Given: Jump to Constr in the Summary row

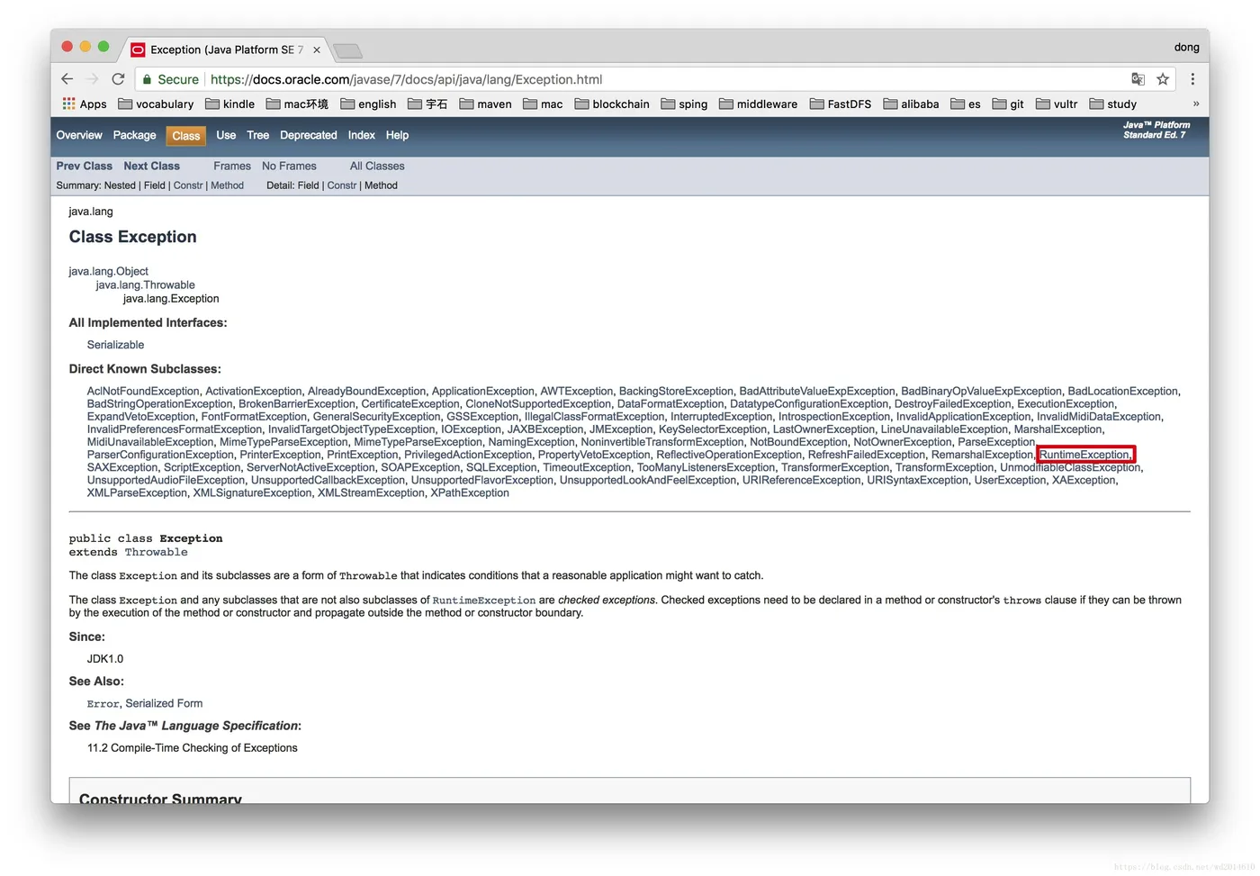Looking at the screenshot, I should (188, 185).
